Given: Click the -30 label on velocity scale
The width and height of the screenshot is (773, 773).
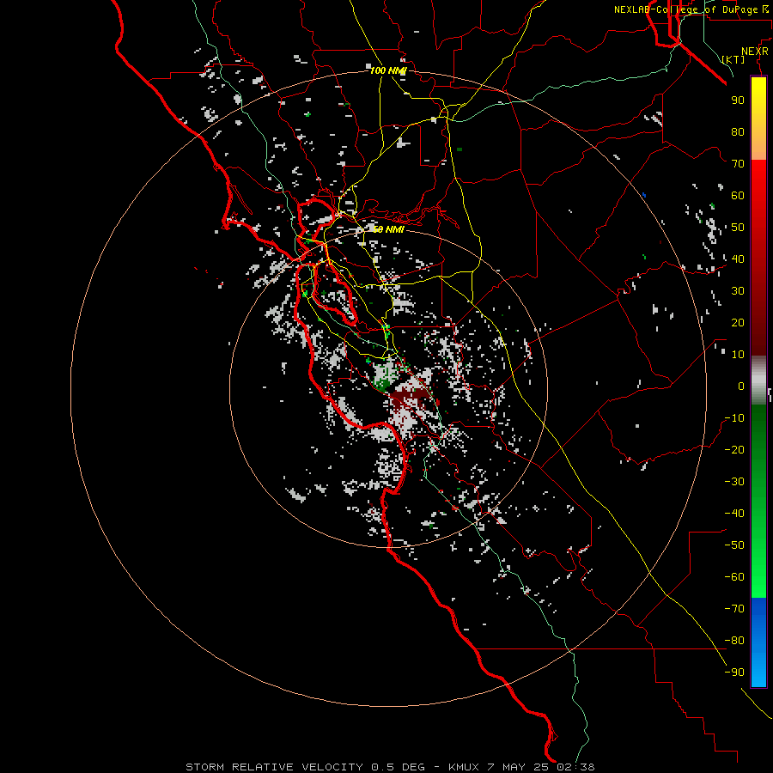Looking at the screenshot, I should (734, 482).
